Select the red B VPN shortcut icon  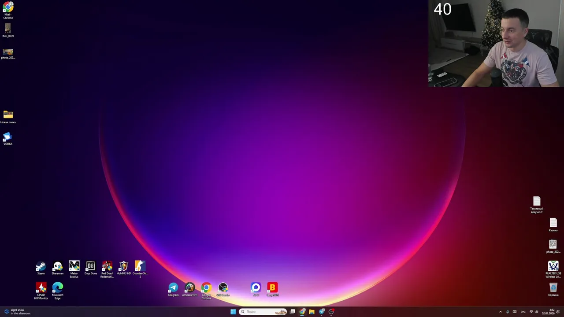[x=272, y=290]
